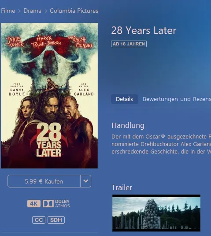Click the 4K quality badge
The width and height of the screenshot is (211, 236).
[x=34, y=204]
